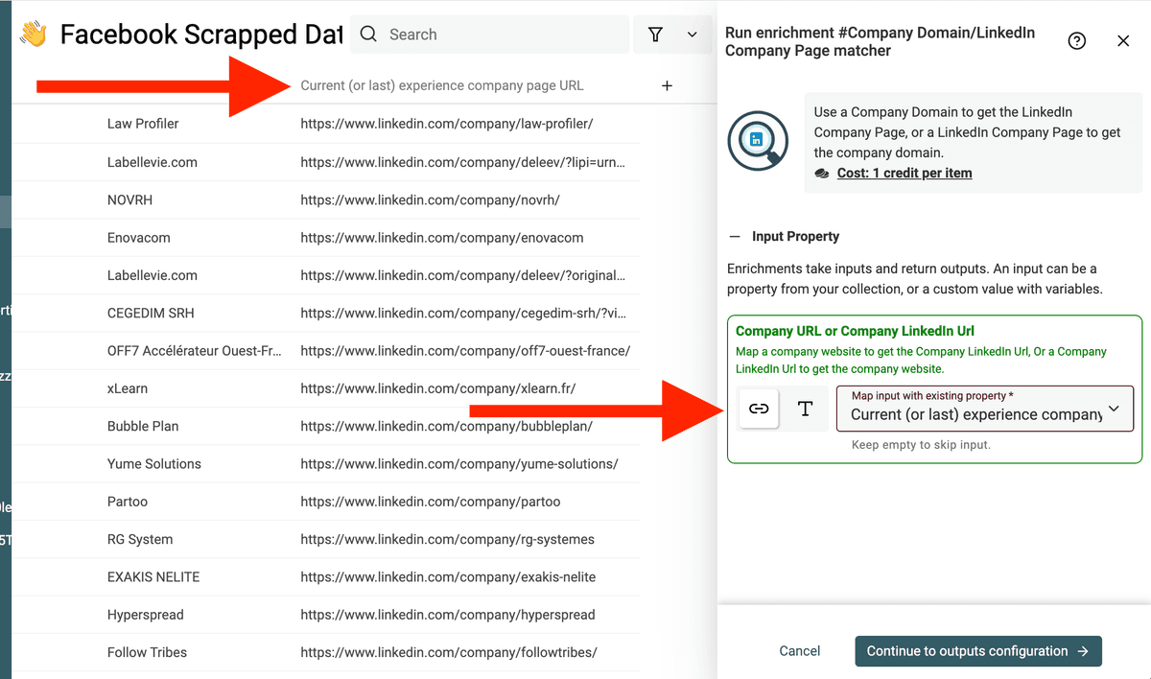Select the Partoo company cell
The image size is (1151, 679).
(x=128, y=502)
